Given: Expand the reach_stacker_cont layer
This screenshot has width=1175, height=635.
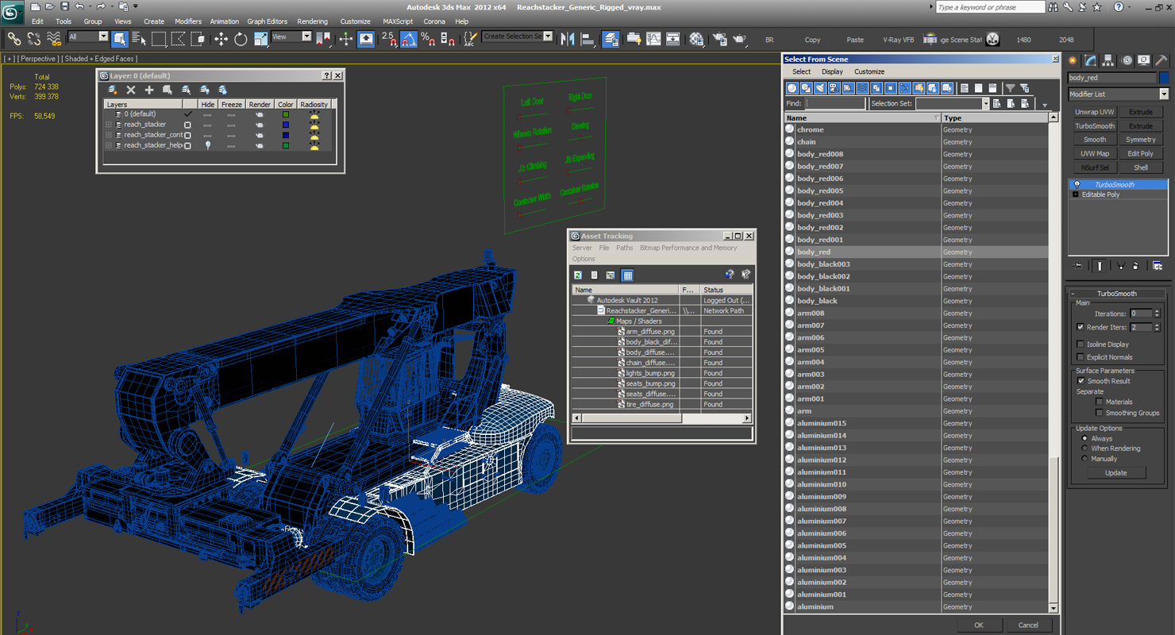Looking at the screenshot, I should coord(109,135).
